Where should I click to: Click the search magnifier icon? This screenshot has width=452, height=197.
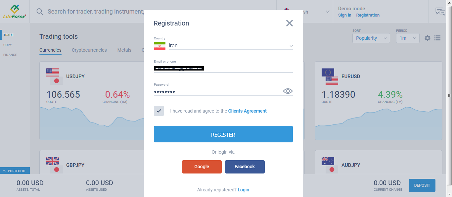pyautogui.click(x=39, y=11)
